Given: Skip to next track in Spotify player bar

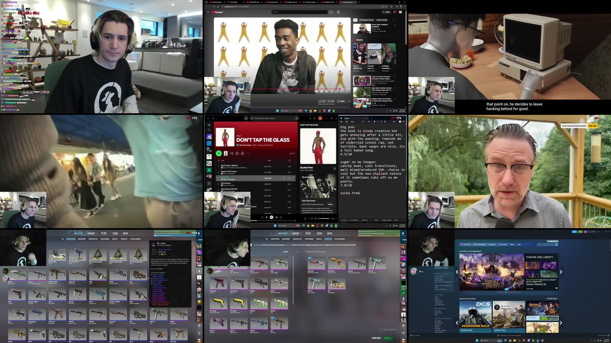Looking at the screenshot, I should (x=276, y=217).
